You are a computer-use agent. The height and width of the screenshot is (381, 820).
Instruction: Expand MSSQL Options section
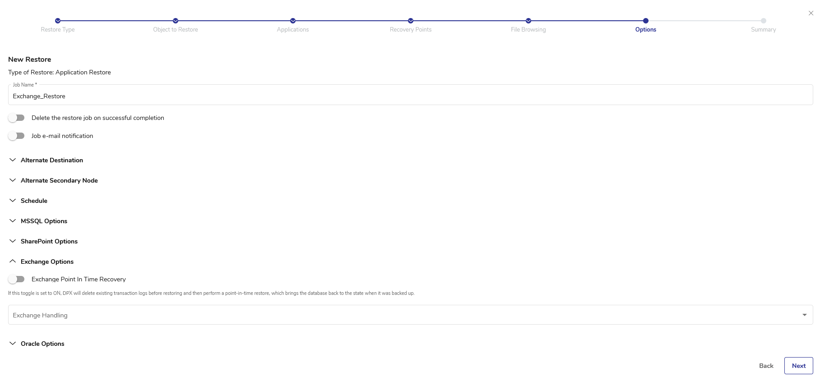[x=44, y=221]
